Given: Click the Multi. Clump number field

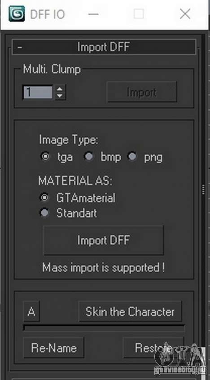Looking at the screenshot, I should [38, 92].
